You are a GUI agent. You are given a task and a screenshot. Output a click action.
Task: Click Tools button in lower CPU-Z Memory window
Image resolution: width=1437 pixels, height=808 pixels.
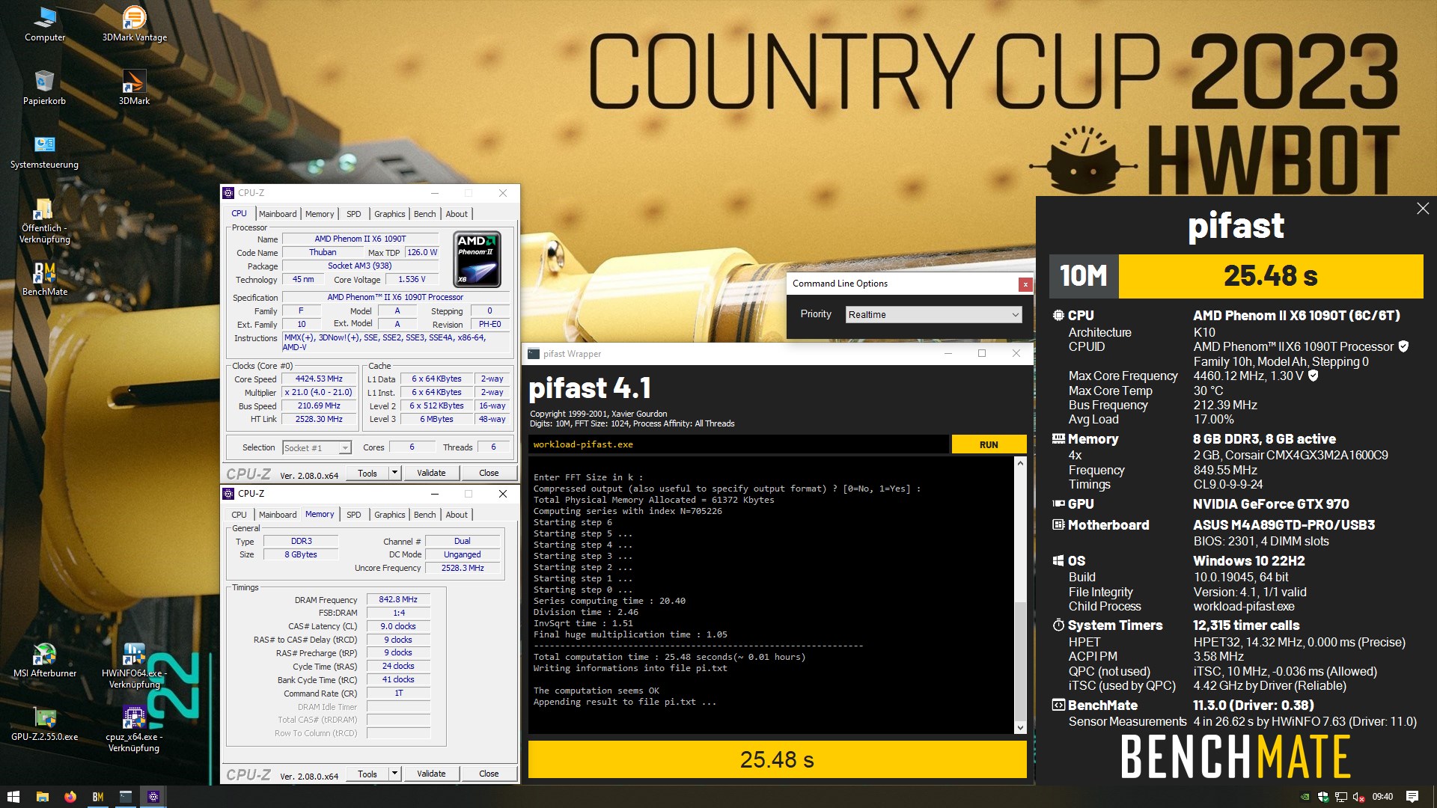[367, 774]
